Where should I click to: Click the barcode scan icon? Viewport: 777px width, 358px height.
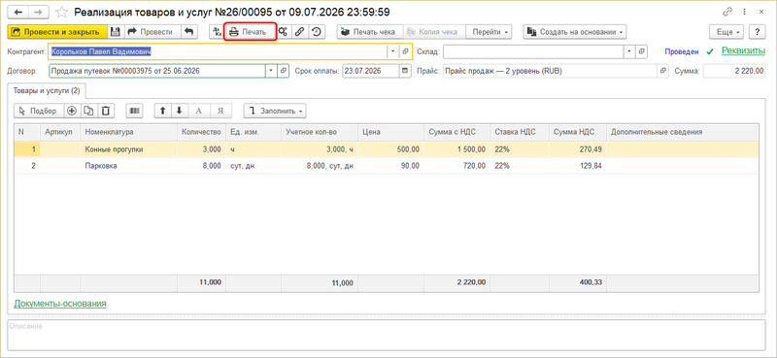tap(134, 111)
